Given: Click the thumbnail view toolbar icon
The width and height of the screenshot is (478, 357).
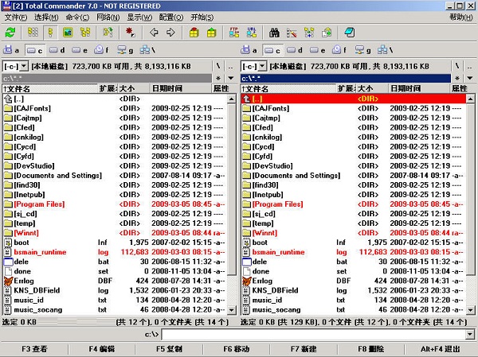Looking at the screenshot, I should click(x=67, y=33).
